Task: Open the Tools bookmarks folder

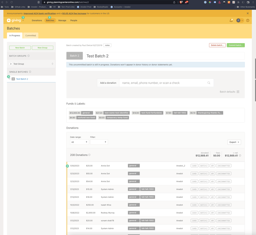Action: (5, 7)
